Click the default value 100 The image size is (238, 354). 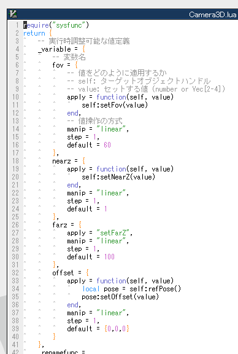coord(109,257)
